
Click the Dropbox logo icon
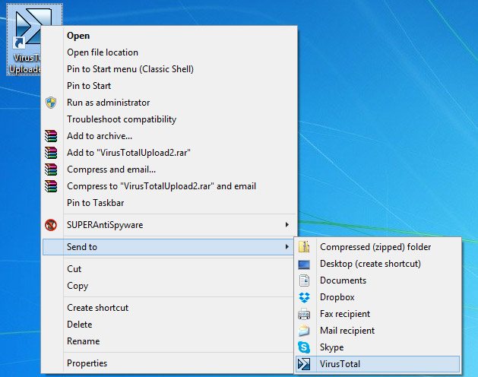304,297
